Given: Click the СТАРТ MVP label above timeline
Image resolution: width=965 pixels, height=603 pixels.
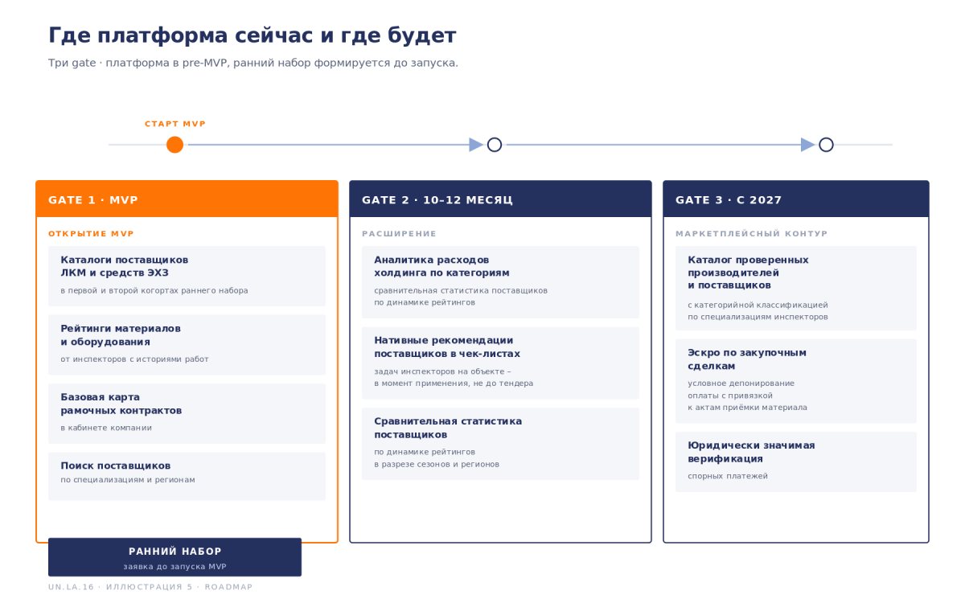Looking at the screenshot, I should point(175,124).
